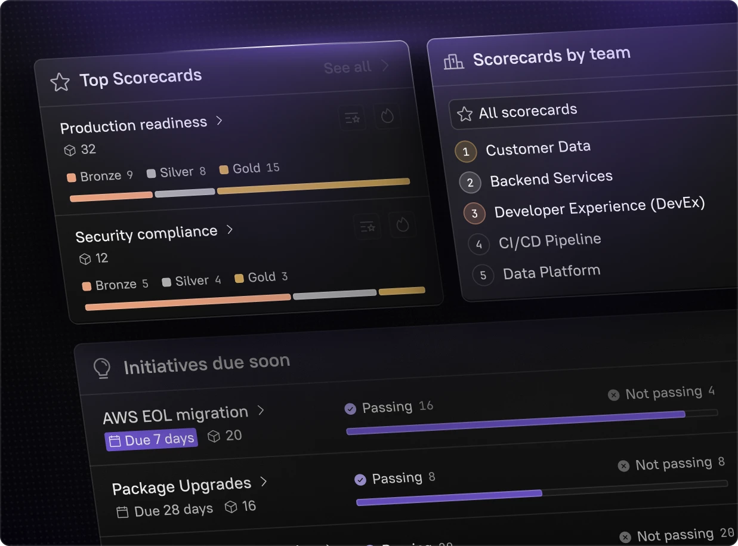Click the bar chart icon beside Scorecards by team
The image size is (738, 546).
pos(453,61)
